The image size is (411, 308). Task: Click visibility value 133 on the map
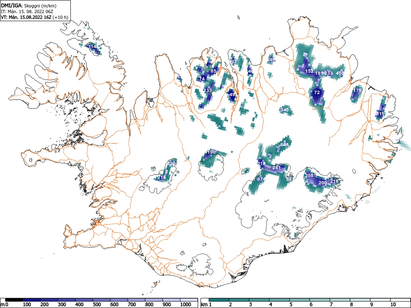click(x=208, y=90)
